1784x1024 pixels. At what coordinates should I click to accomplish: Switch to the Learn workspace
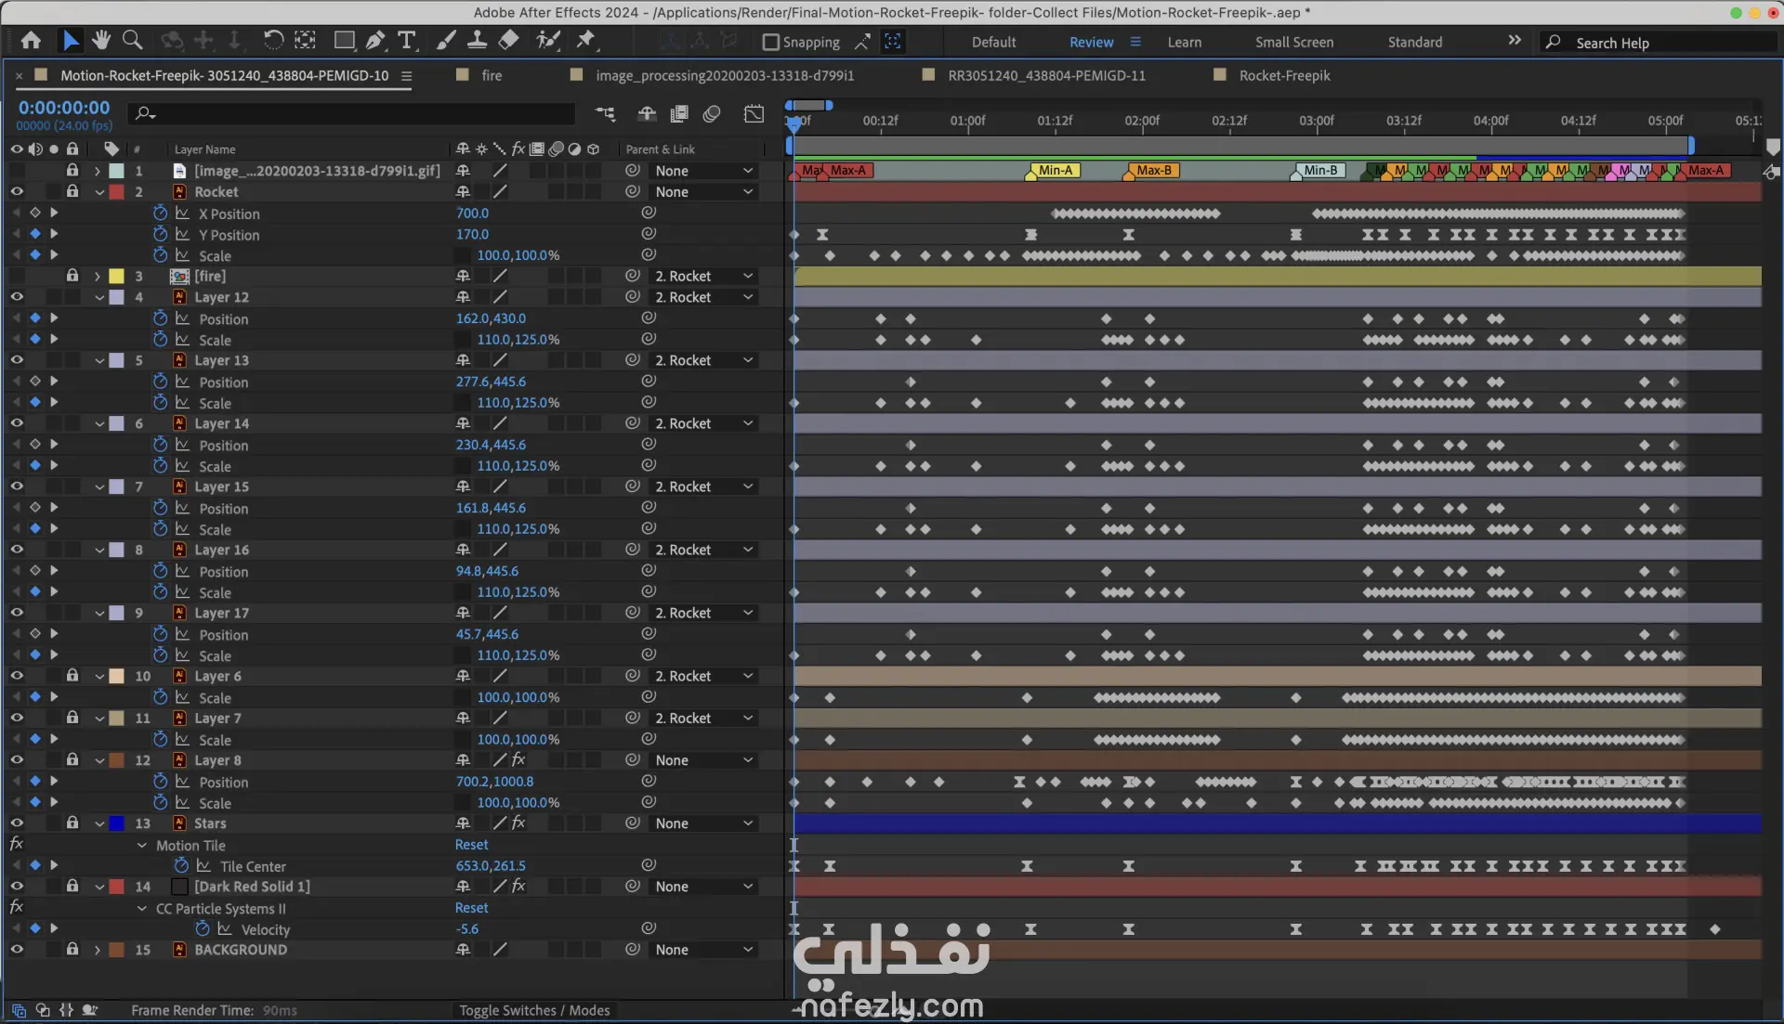pos(1184,42)
